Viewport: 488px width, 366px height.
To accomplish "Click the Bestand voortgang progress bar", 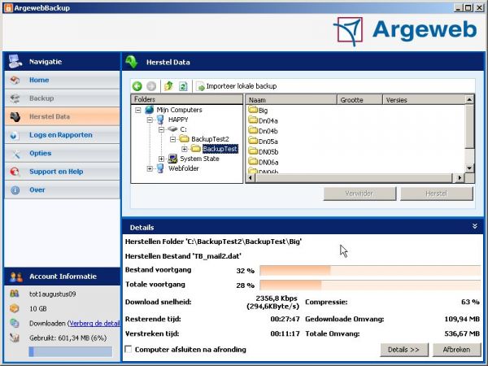I will click(370, 271).
